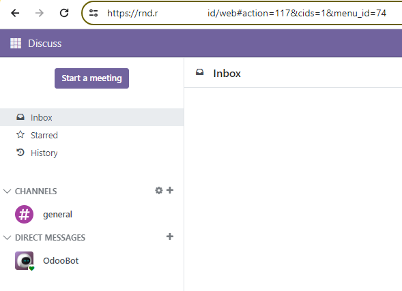This screenshot has width=402, height=291.
Task: Click the CHANNELS section header
Action: [x=36, y=192]
